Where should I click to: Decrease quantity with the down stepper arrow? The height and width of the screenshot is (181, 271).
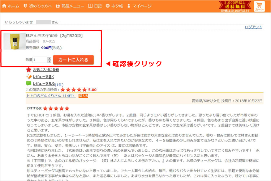[x=50, y=62]
